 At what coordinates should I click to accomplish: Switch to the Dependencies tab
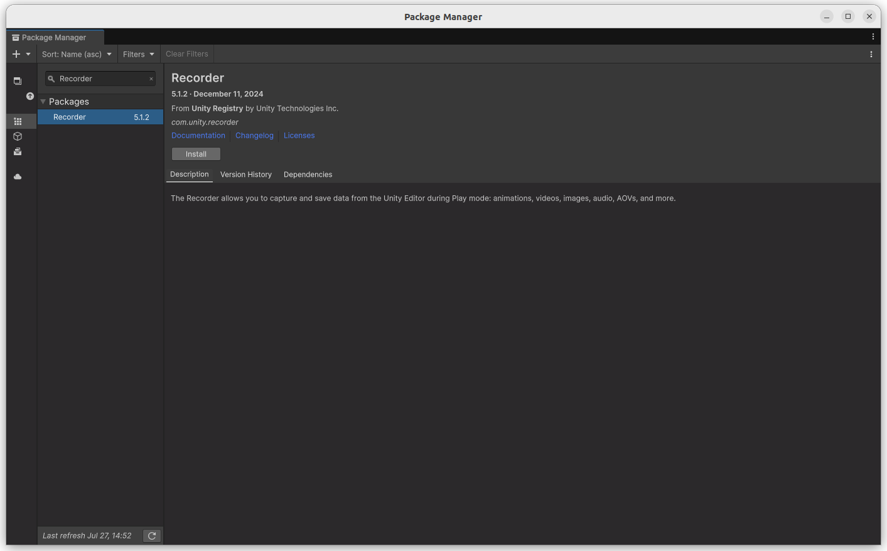click(308, 175)
